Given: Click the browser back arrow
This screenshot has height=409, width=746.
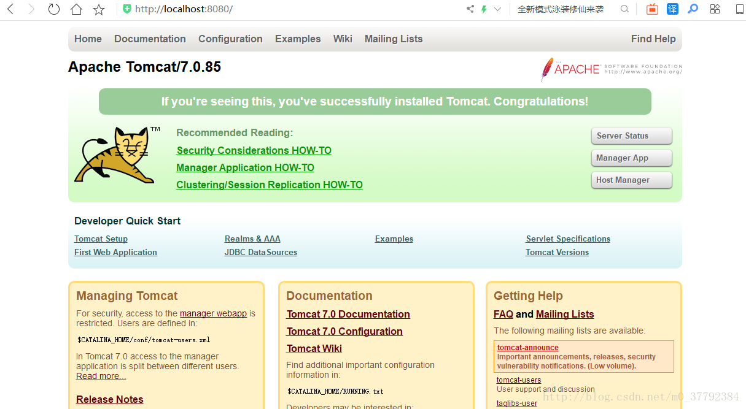Looking at the screenshot, I should pos(10,9).
